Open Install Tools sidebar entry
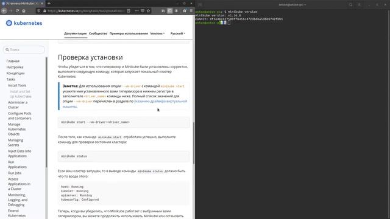 point(17,85)
